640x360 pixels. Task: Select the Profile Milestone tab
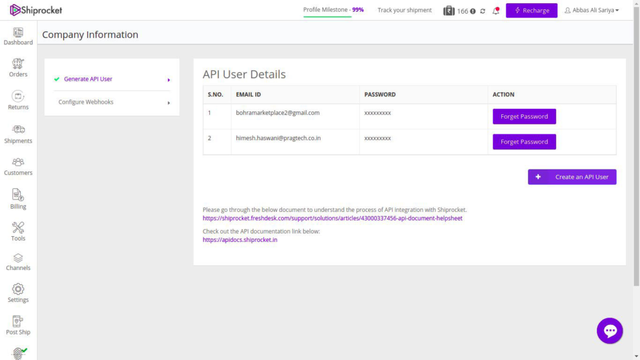(x=333, y=10)
